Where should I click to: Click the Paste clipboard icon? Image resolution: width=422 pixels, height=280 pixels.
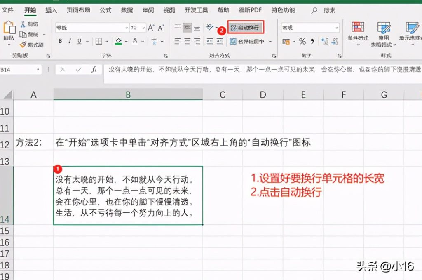(x=9, y=28)
